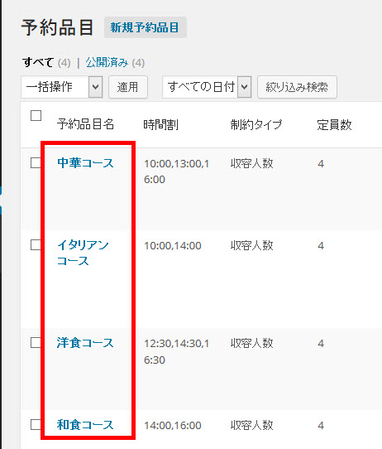Check the 中華コース row checkbox
This screenshot has height=449, width=382.
point(36,163)
